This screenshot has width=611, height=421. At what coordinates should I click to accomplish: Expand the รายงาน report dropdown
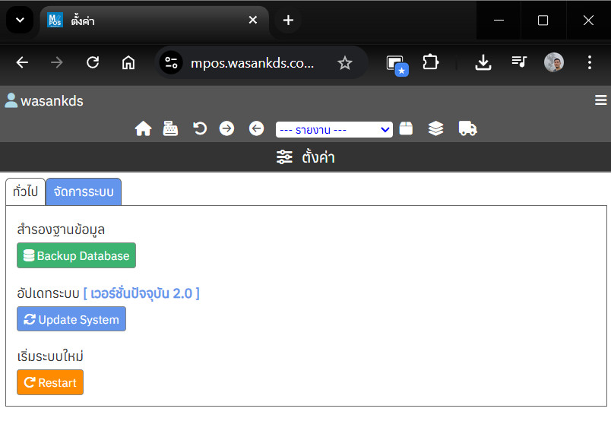pyautogui.click(x=334, y=130)
